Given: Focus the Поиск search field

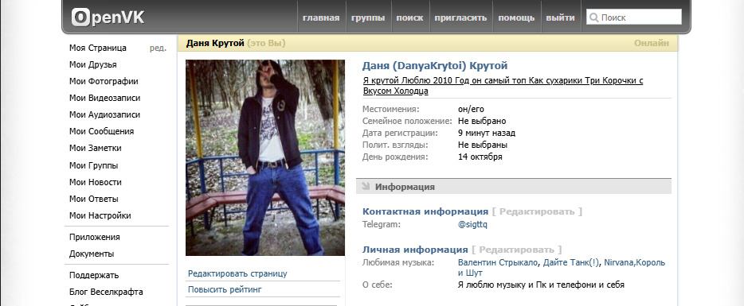Looking at the screenshot, I should pyautogui.click(x=634, y=17).
